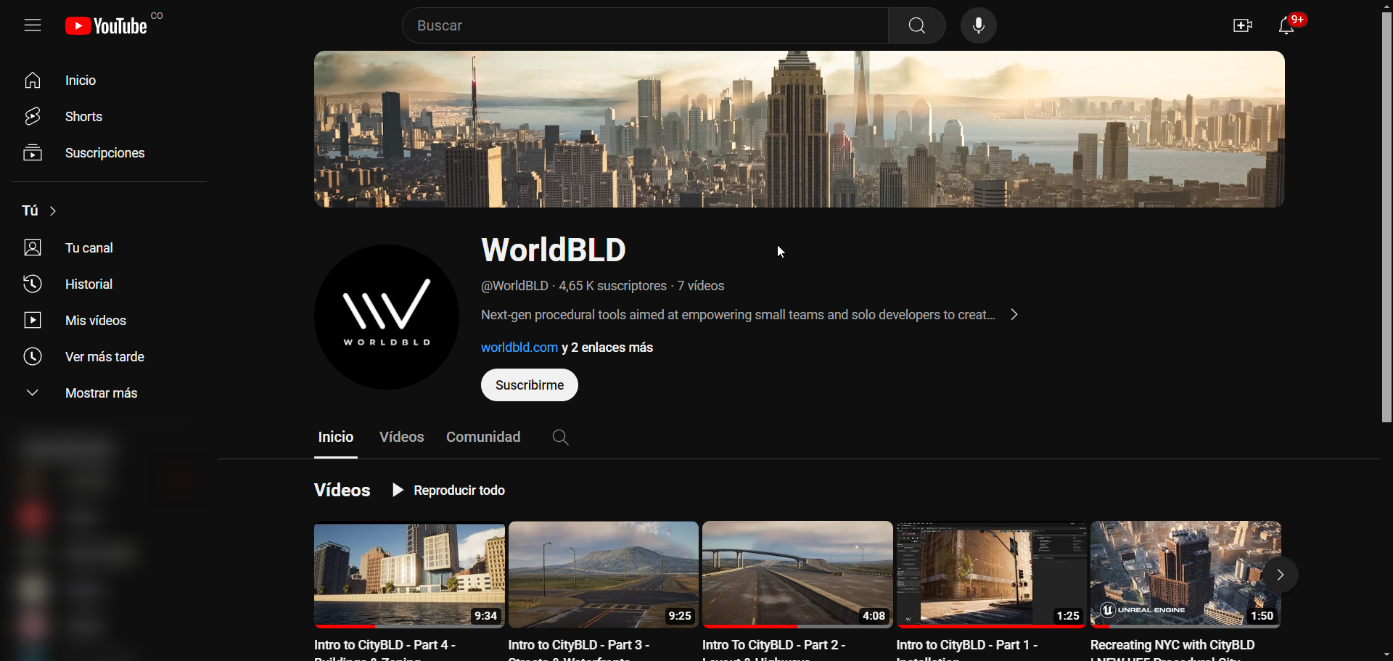Open the 1:50 Unreal Engine thumbnail
Screen dimensions: 1393x661
pos(1186,575)
